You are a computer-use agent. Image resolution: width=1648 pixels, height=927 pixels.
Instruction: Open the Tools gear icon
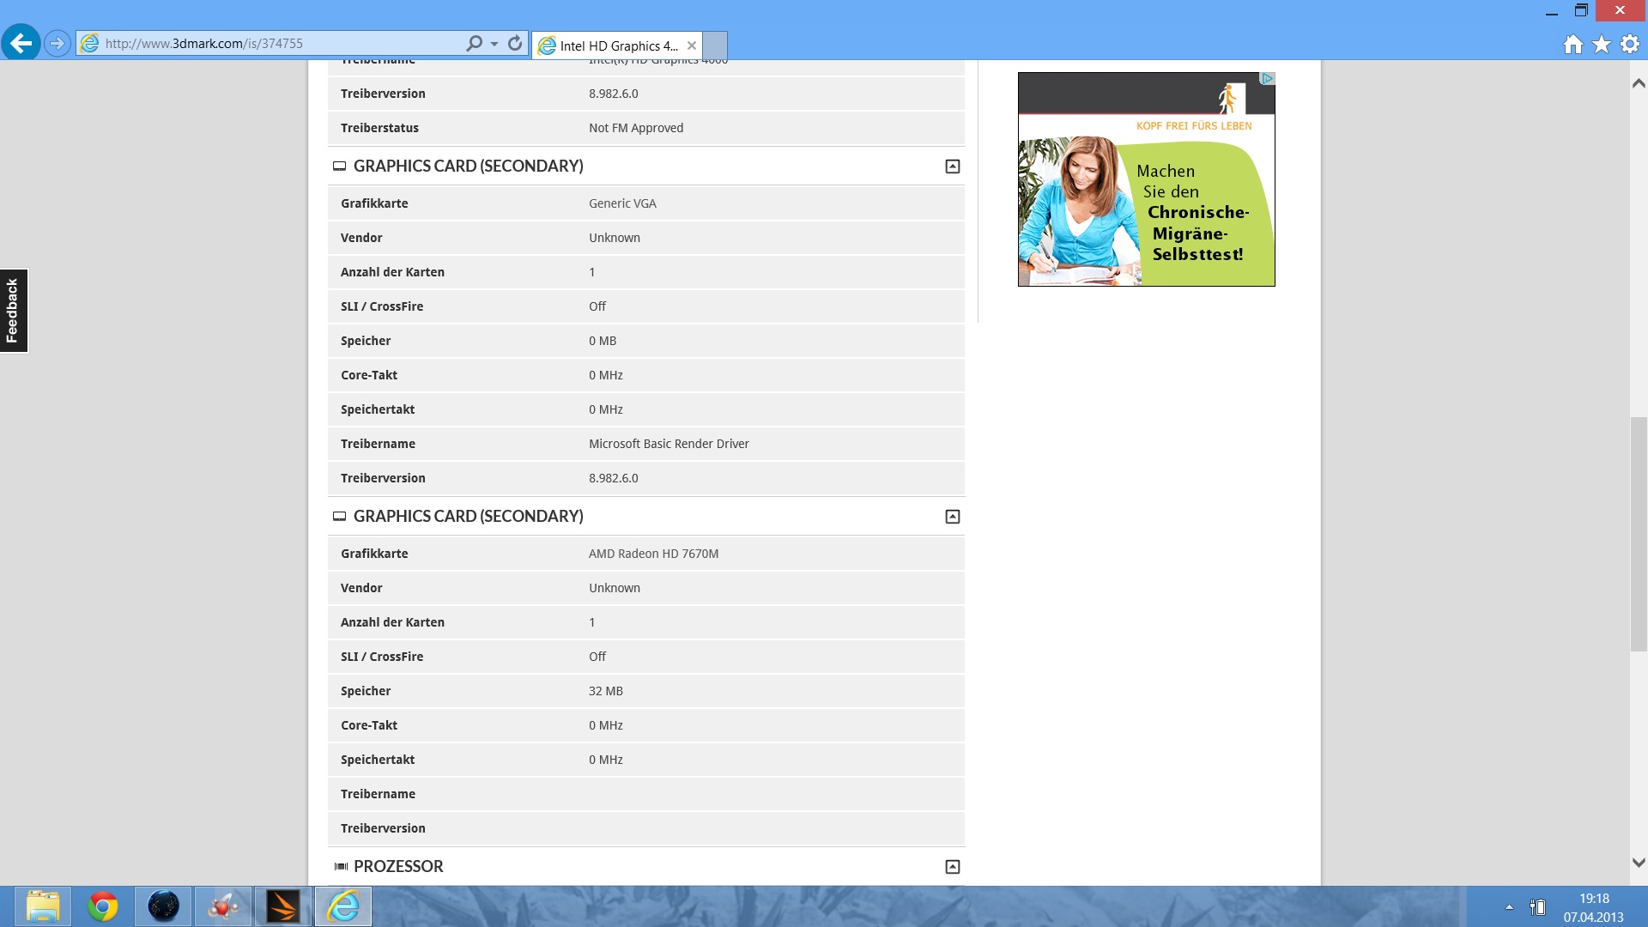pyautogui.click(x=1630, y=45)
